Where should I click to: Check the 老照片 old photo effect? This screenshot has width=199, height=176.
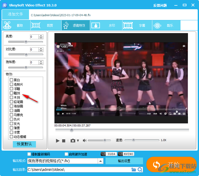pos(11,84)
